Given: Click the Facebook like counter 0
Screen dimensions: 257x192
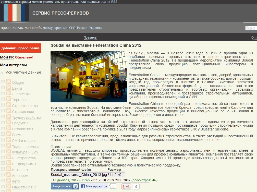Looking at the screenshot, I should point(113,186).
